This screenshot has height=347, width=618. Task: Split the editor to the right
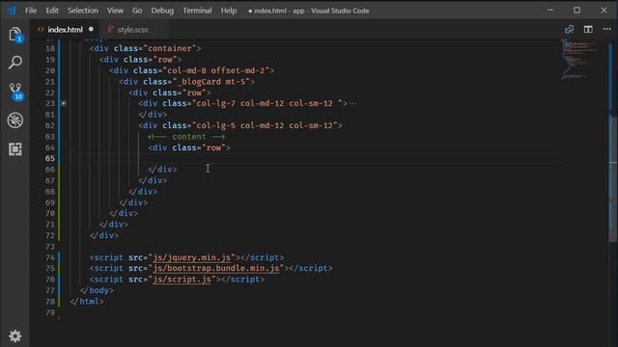588,30
